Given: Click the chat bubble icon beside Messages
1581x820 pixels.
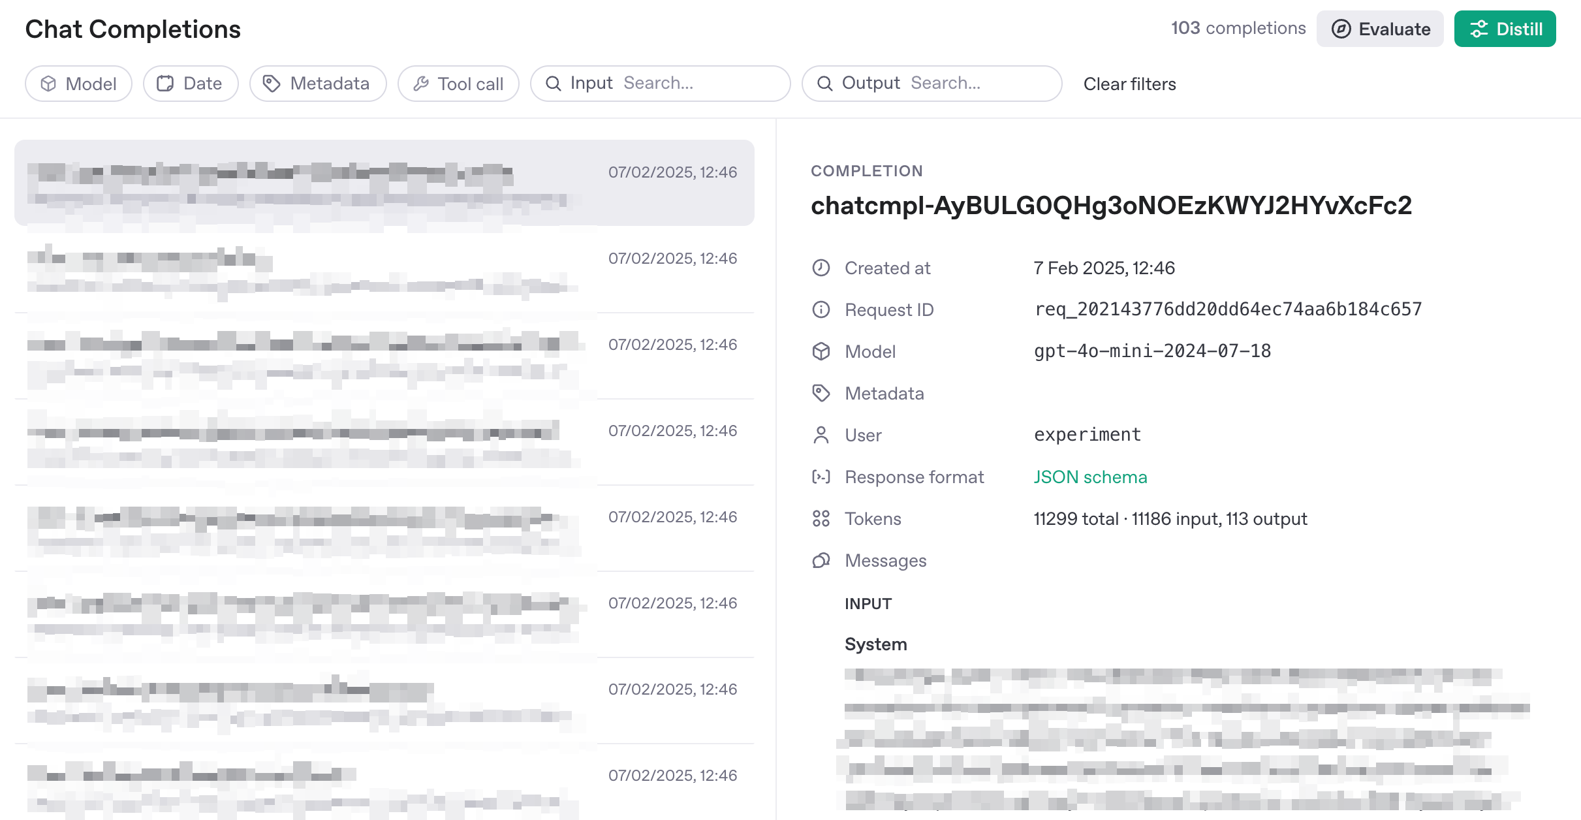Looking at the screenshot, I should 821,560.
